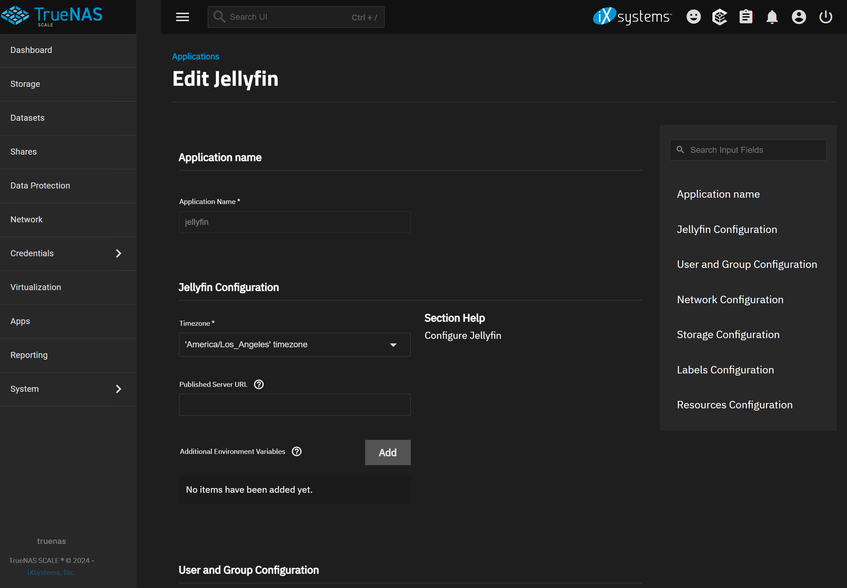This screenshot has height=588, width=847.
Task: Open Storage in the sidebar
Action: pos(25,84)
